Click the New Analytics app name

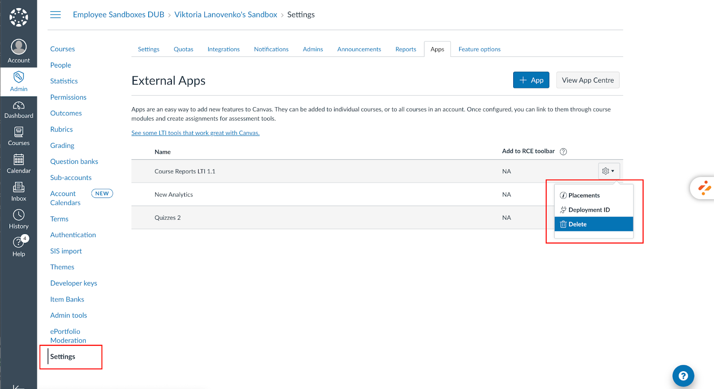[174, 195]
